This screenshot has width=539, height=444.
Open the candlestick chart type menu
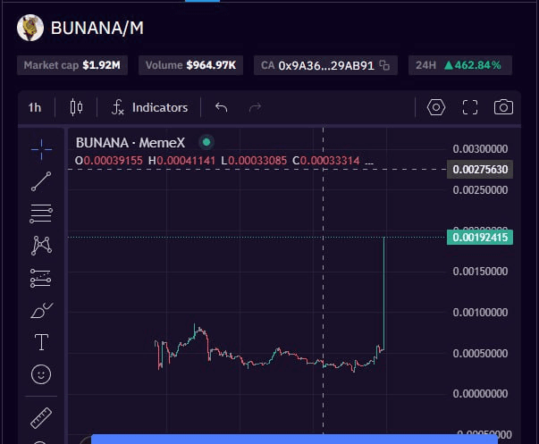pos(76,107)
